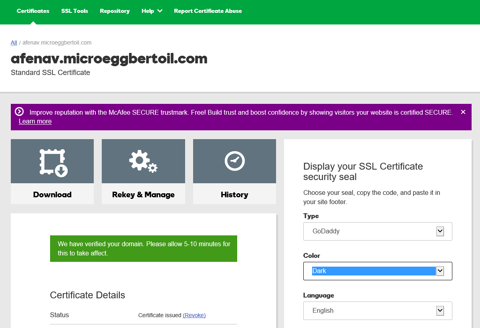Expand the Help menu chevron
The height and width of the screenshot is (328, 480).
click(x=160, y=11)
